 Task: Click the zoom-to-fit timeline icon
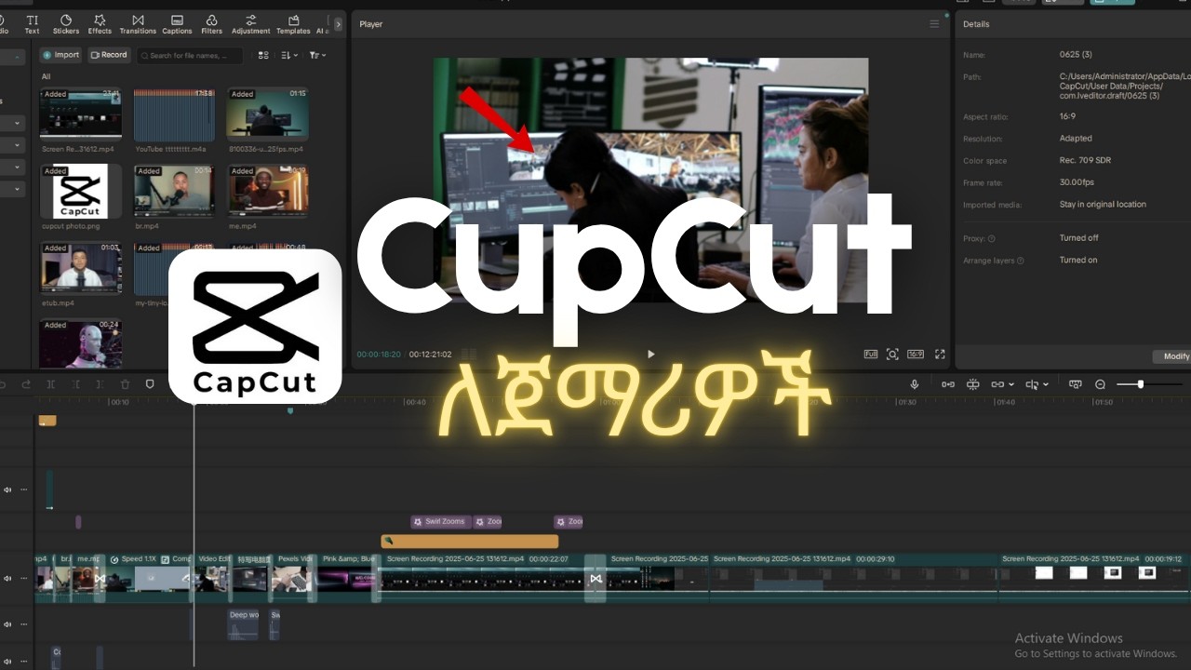pyautogui.click(x=1076, y=384)
